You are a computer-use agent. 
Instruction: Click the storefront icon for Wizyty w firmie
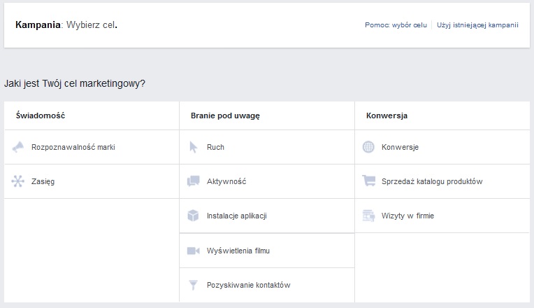click(x=369, y=216)
